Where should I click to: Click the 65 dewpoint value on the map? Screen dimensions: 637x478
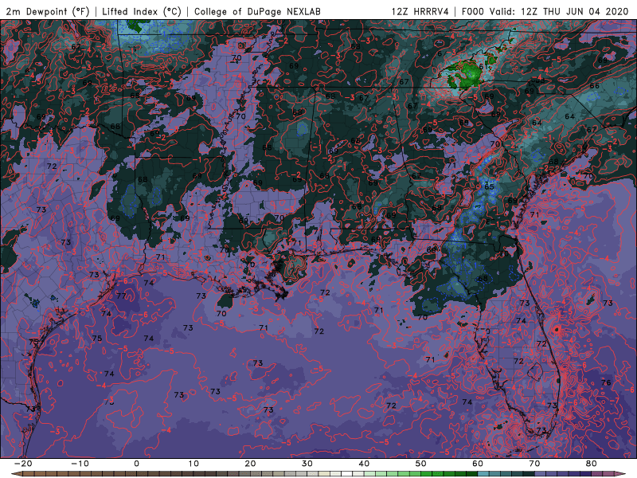pyautogui.click(x=489, y=186)
